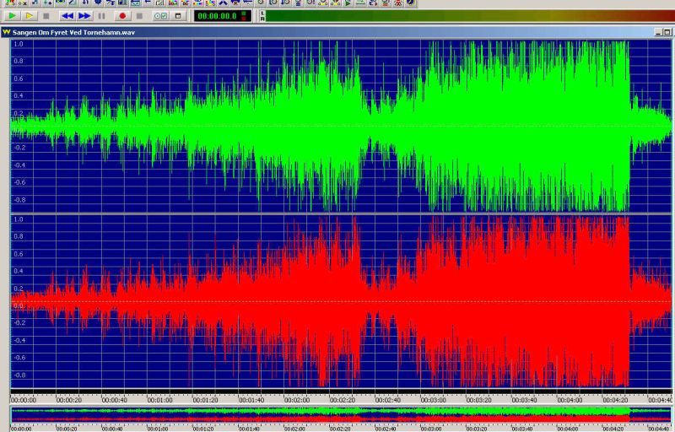Click the L/R level meter bar
675x432 pixels.
[x=464, y=15]
